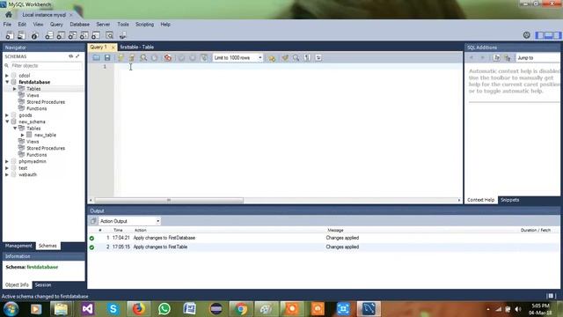
Task: Open the Scripting menu
Action: [x=144, y=25]
